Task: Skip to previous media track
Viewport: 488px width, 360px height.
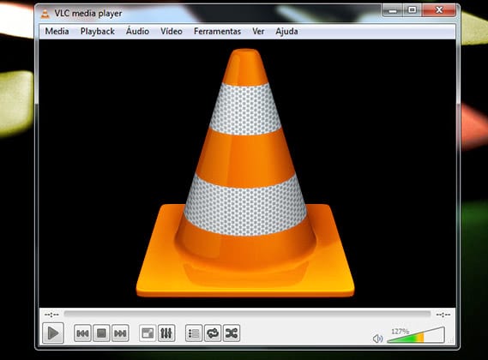Action: pos(82,333)
